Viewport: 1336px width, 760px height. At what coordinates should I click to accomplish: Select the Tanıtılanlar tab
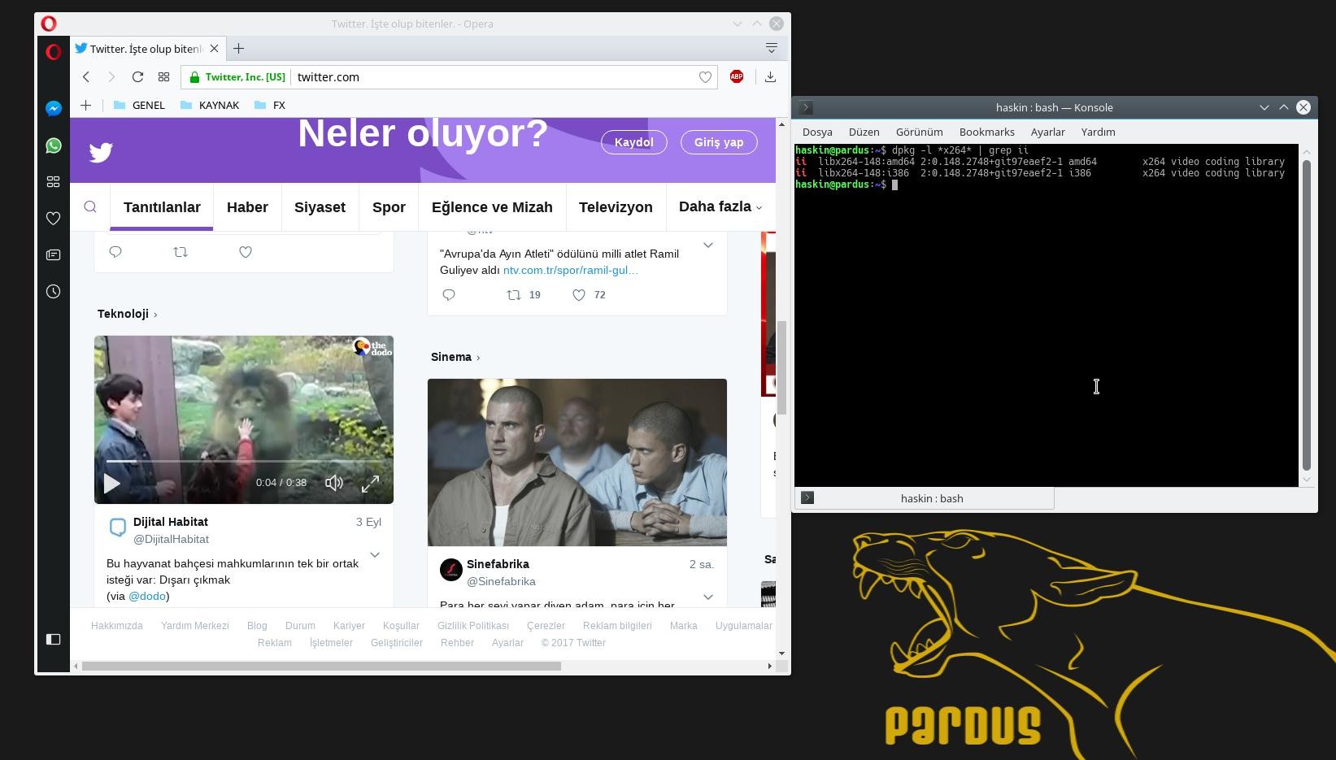pyautogui.click(x=162, y=207)
